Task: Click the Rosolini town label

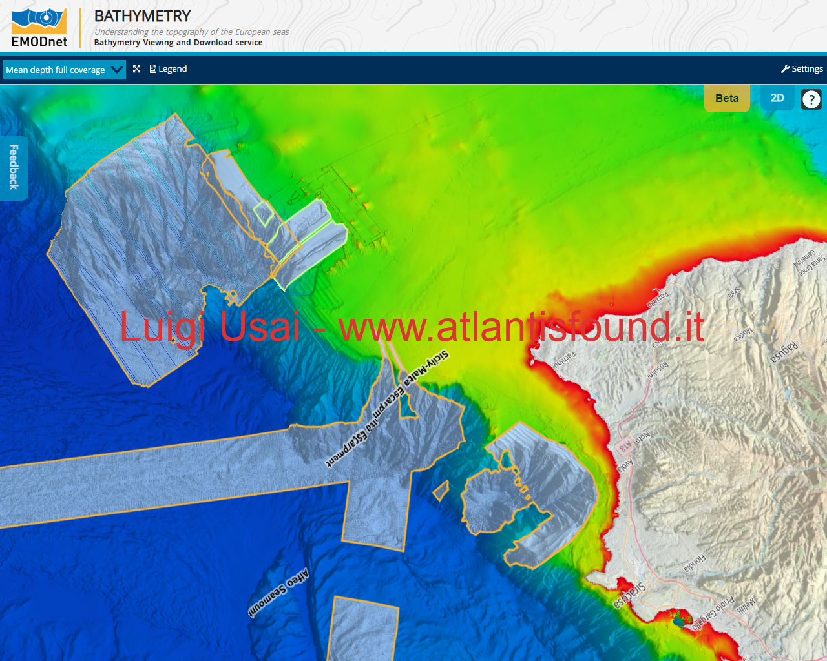Action: click(x=658, y=370)
